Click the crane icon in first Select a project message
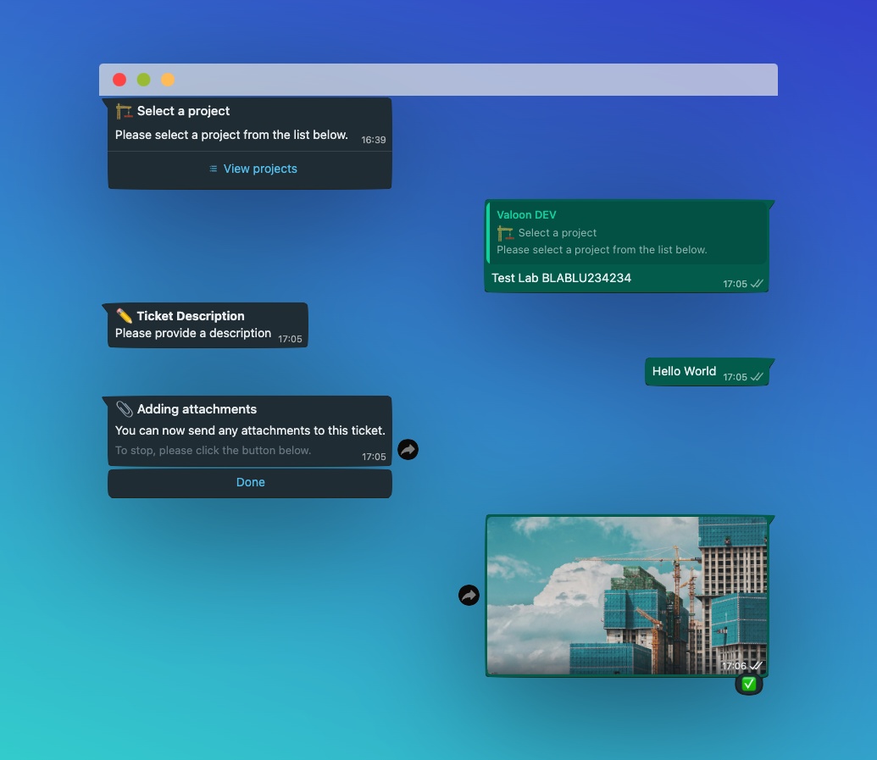Screen dimensions: 877x760 pos(125,111)
